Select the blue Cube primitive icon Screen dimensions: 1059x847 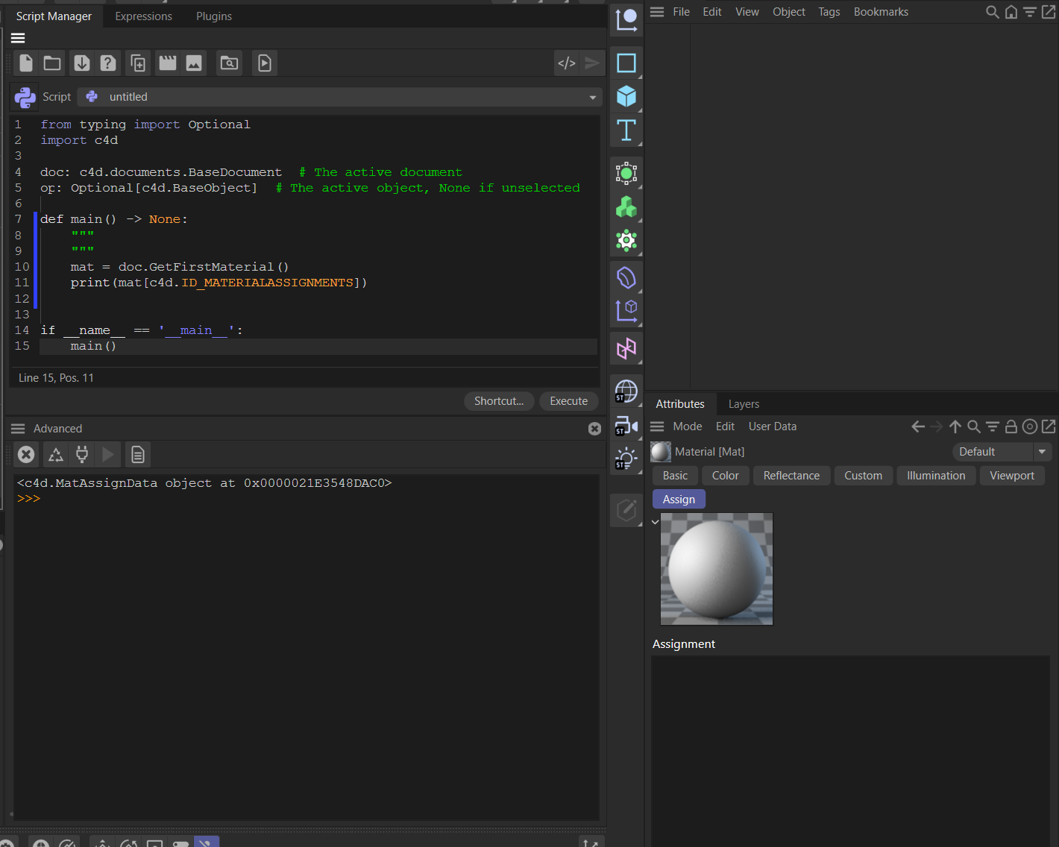click(x=626, y=96)
